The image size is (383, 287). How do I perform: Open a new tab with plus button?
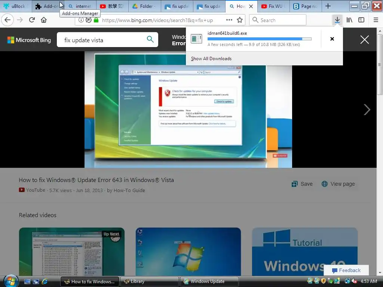328,6
